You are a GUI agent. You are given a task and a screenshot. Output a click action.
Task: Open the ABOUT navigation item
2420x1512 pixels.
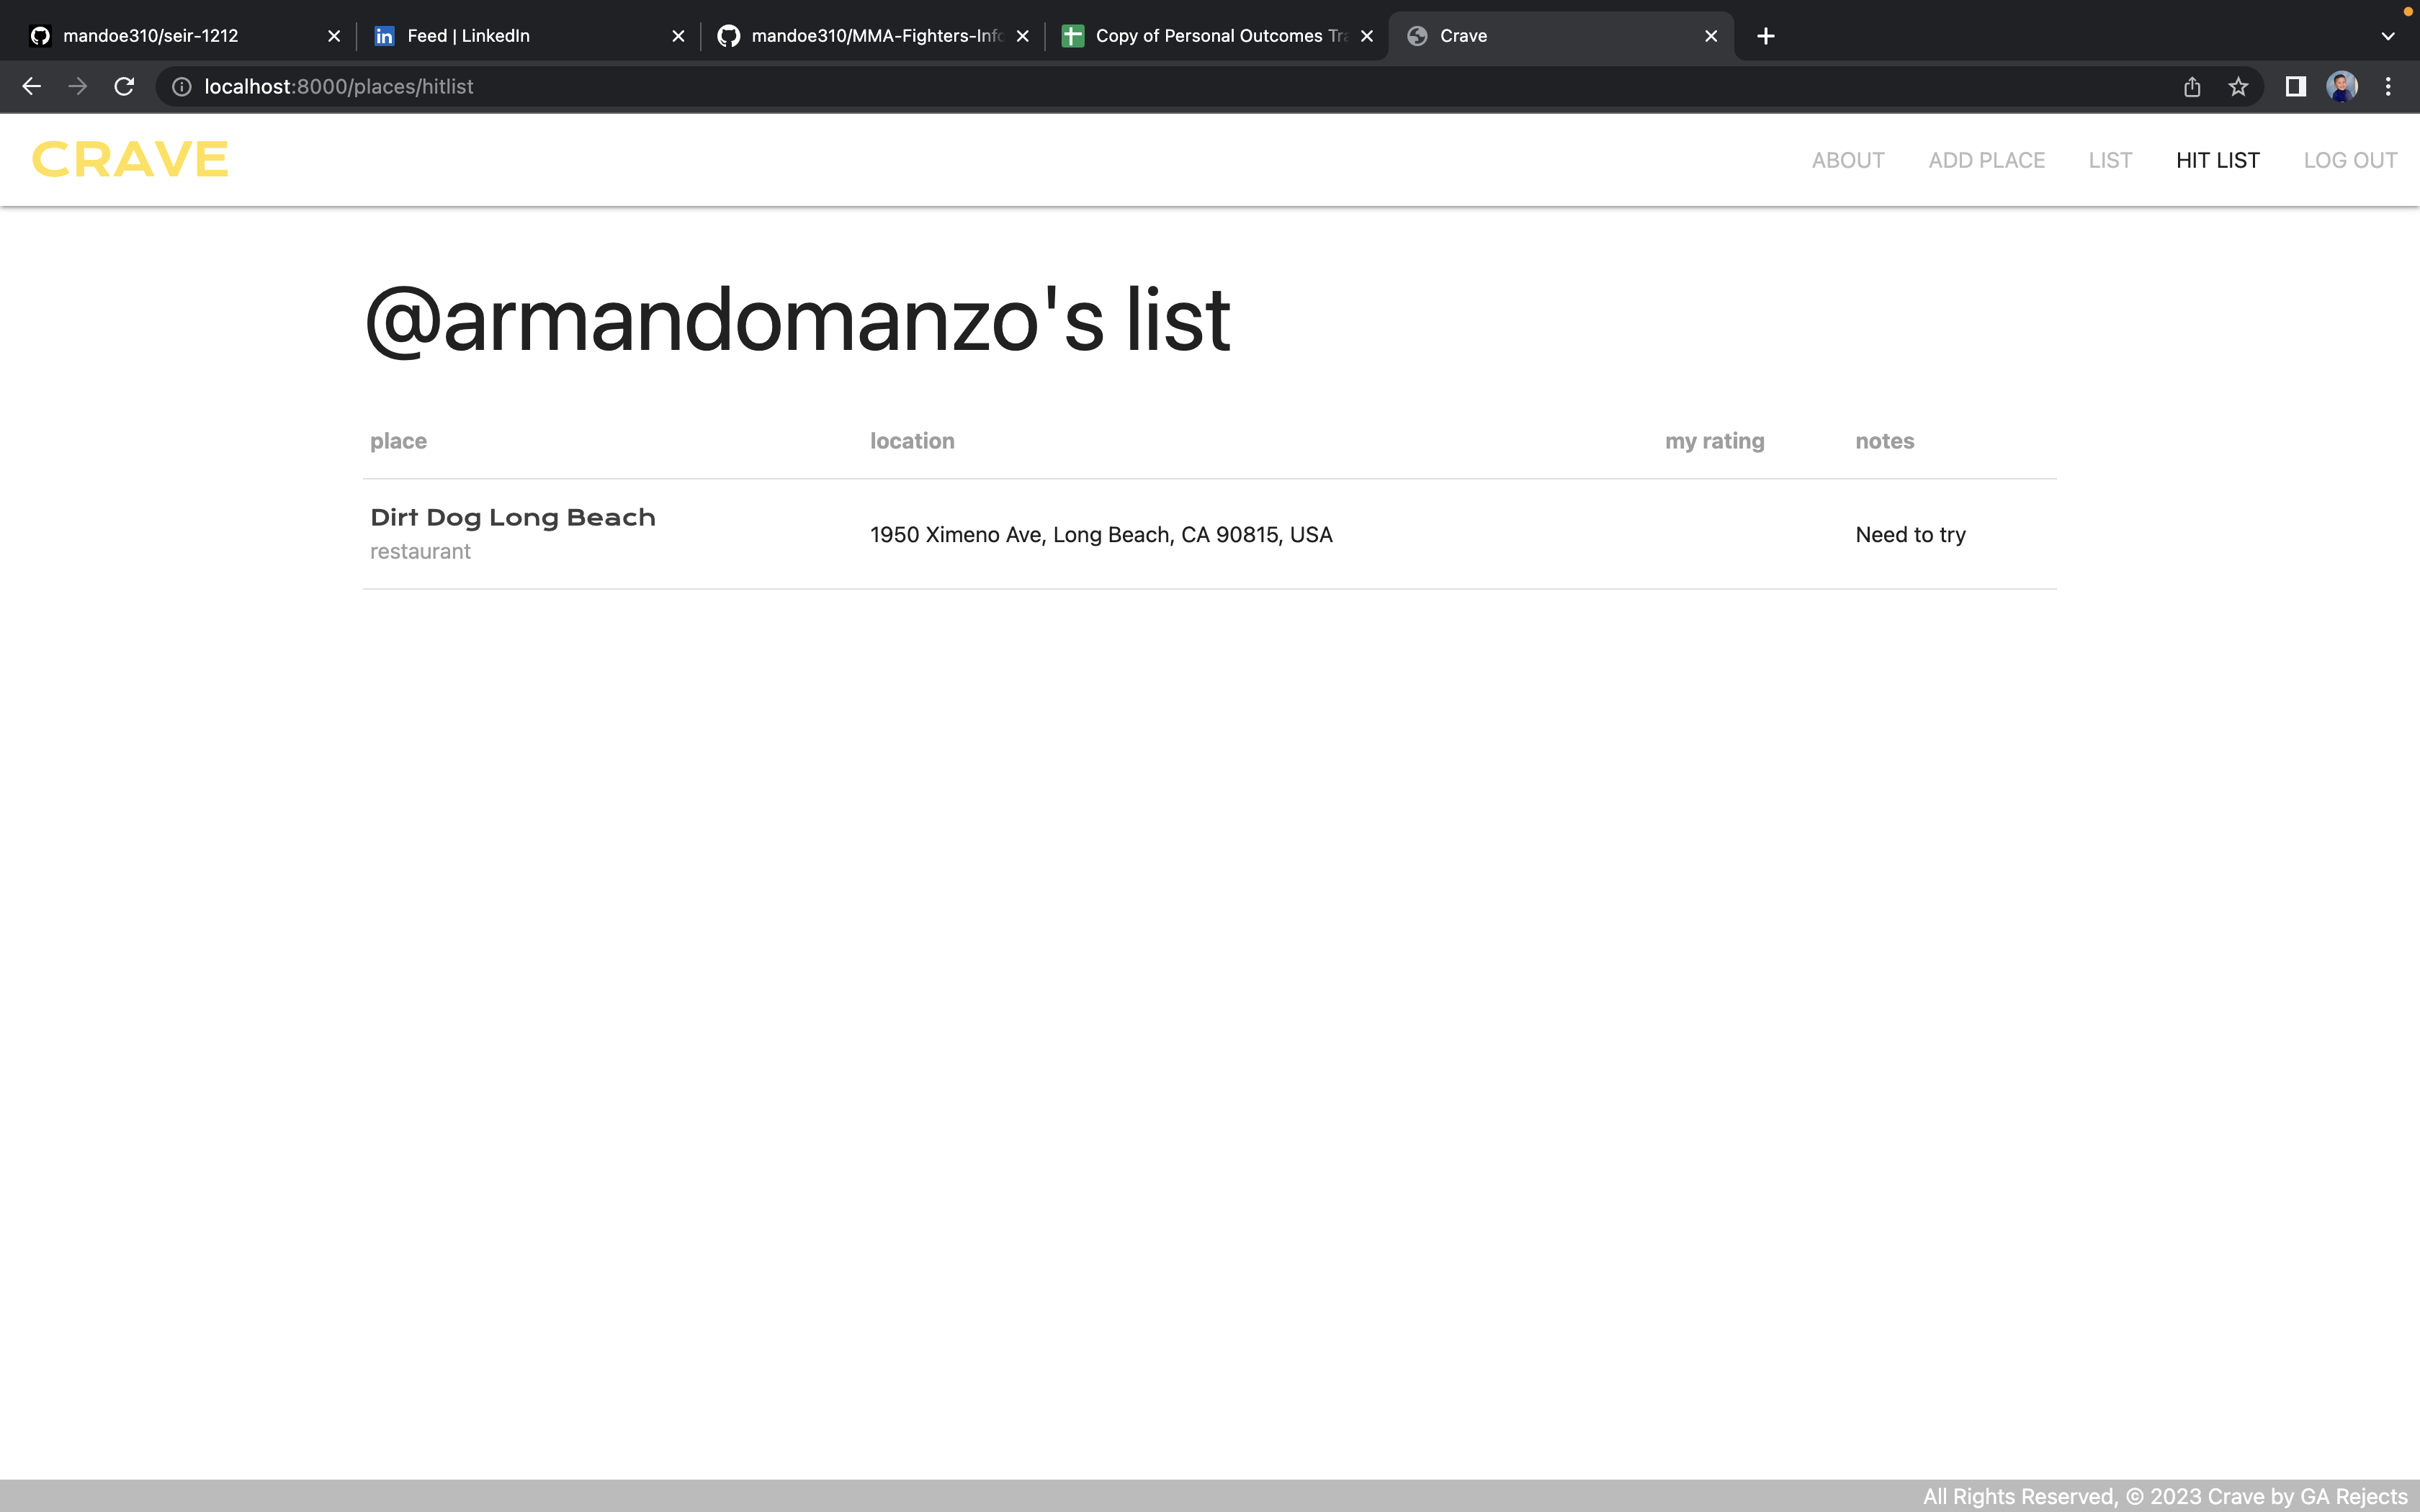click(x=1846, y=160)
